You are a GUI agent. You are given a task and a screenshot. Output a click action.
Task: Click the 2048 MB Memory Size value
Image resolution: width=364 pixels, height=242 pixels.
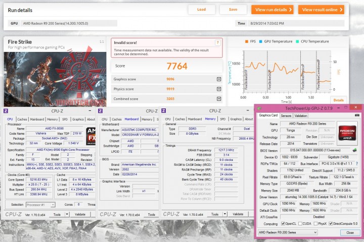[x=293, y=191]
